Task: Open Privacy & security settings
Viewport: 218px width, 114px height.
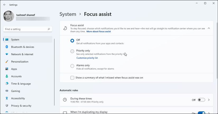Action: click(x=21, y=106)
